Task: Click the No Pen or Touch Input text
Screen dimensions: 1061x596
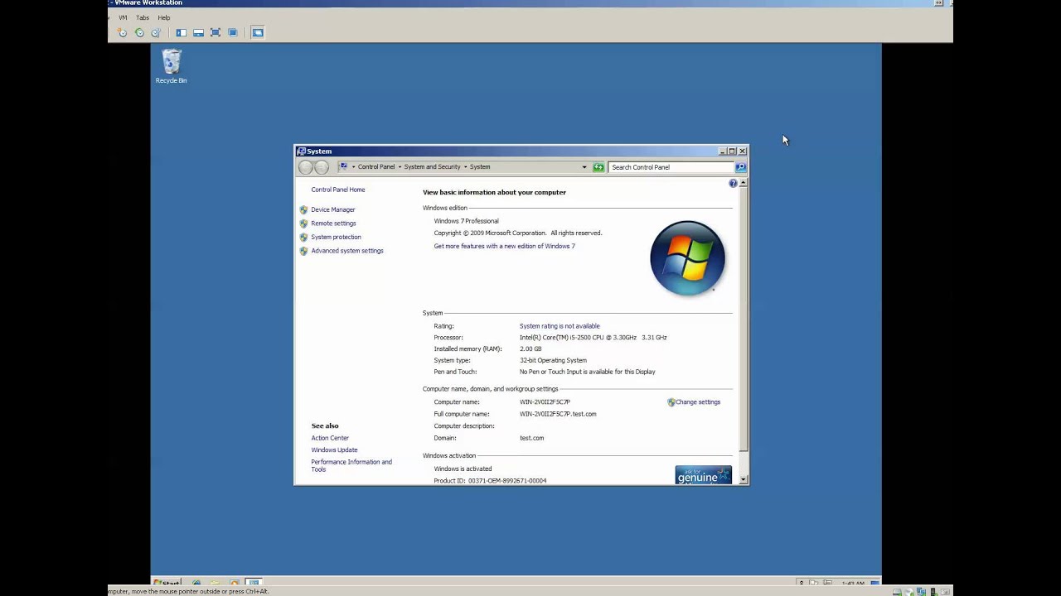Action: [587, 372]
